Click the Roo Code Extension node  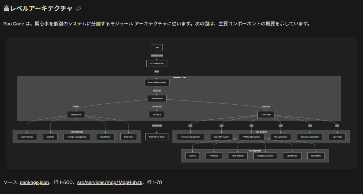pos(157,83)
